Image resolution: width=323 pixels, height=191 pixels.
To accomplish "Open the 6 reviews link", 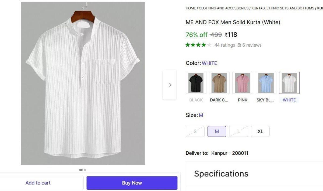I will [x=252, y=45].
